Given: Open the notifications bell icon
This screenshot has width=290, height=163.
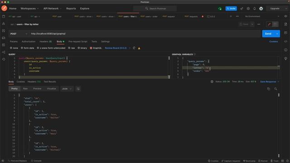Looking at the screenshot, I should click(x=255, y=9).
